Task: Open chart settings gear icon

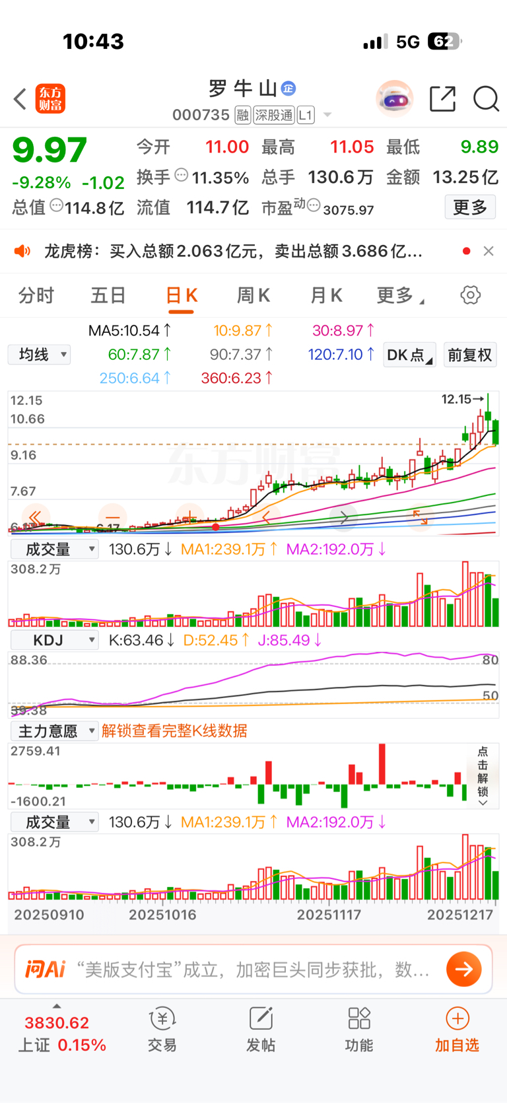Action: [471, 295]
